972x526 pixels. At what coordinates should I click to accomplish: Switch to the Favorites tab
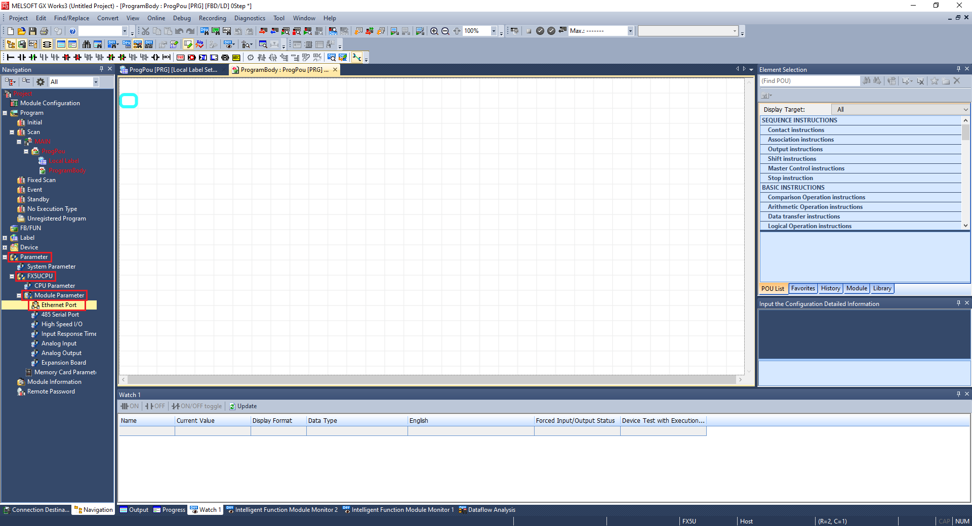coord(803,288)
